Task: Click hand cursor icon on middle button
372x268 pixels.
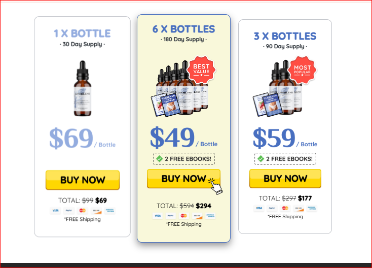Action: pyautogui.click(x=215, y=186)
